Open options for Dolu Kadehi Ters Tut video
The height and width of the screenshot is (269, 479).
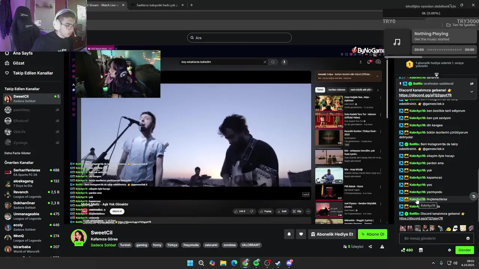tap(381, 115)
